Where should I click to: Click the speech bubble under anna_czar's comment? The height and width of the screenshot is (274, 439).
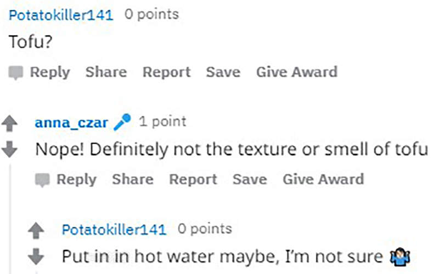click(43, 179)
